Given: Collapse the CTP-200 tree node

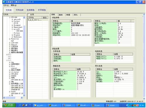Looking at the screenshot, I should 10,17.
